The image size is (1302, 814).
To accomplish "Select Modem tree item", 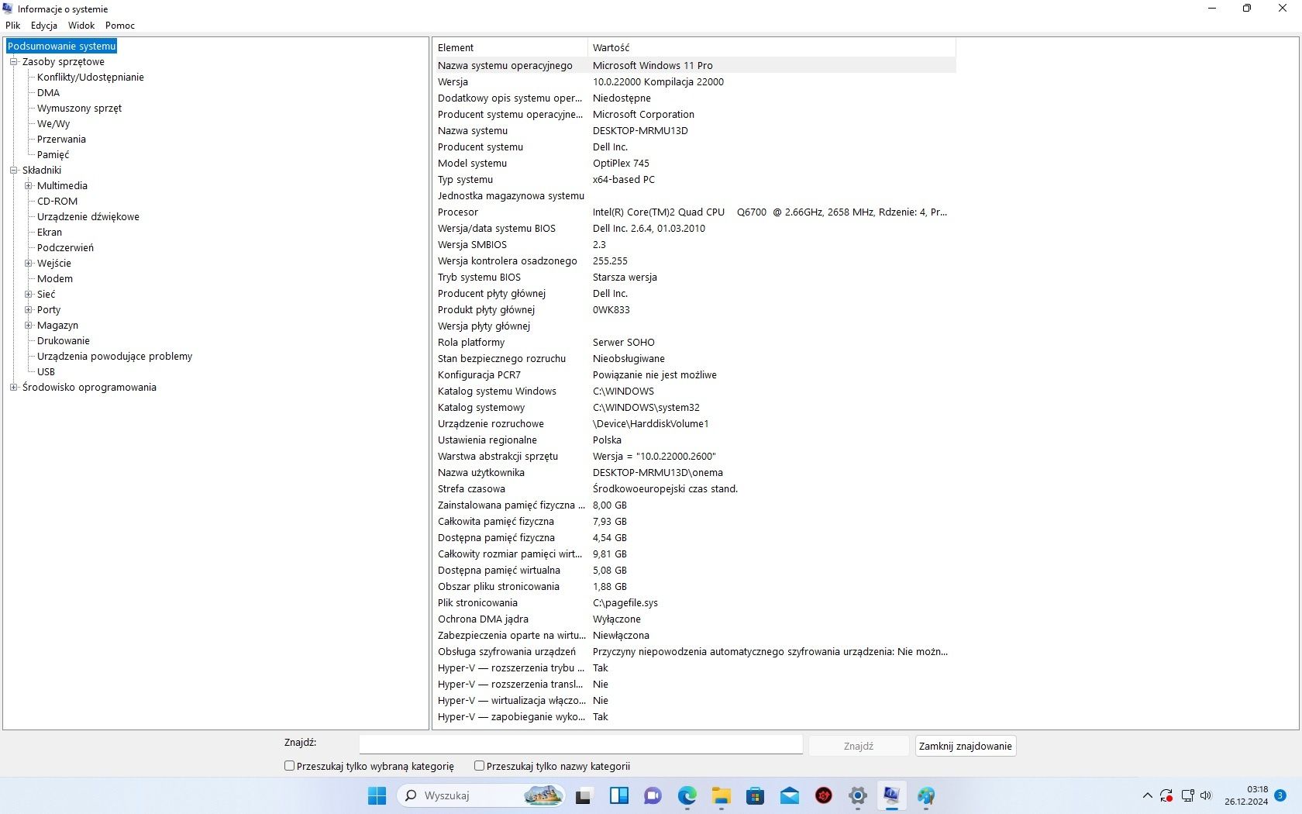I will 55,278.
